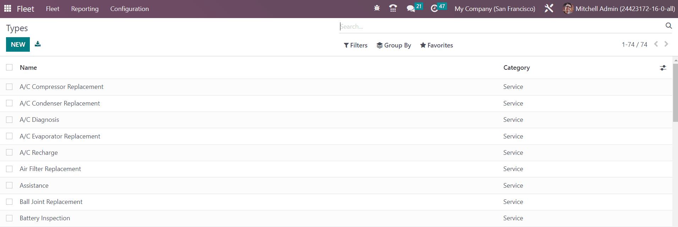Screen dimensions: 678x227
Task: Click Service category of Battery Inspection row
Action: point(513,218)
